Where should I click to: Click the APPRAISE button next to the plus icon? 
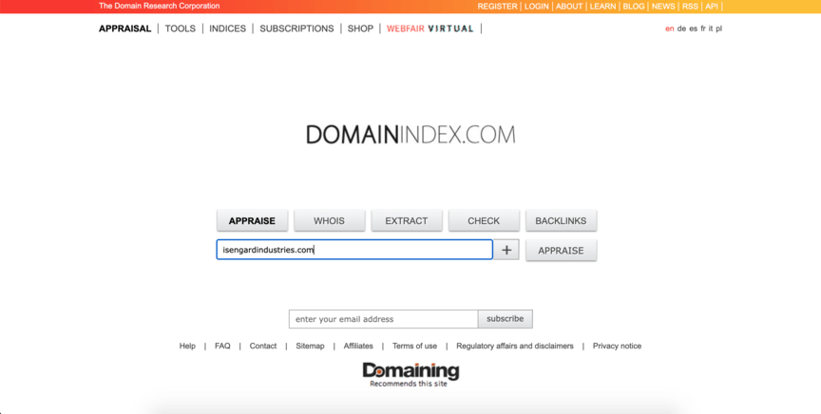point(561,250)
